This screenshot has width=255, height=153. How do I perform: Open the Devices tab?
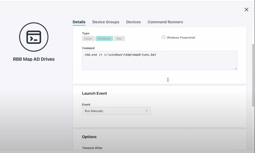tap(133, 22)
